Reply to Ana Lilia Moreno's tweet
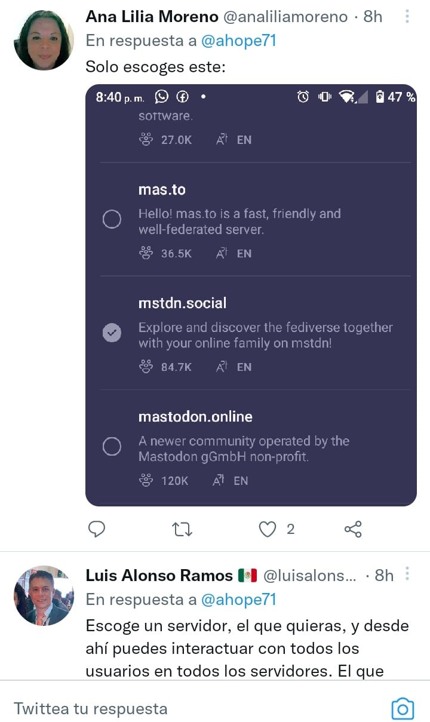 click(x=97, y=529)
